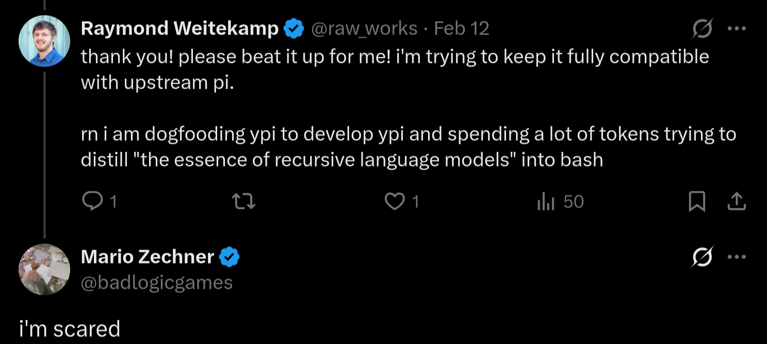Share Raymond Weitekamp's tweet

click(x=737, y=202)
